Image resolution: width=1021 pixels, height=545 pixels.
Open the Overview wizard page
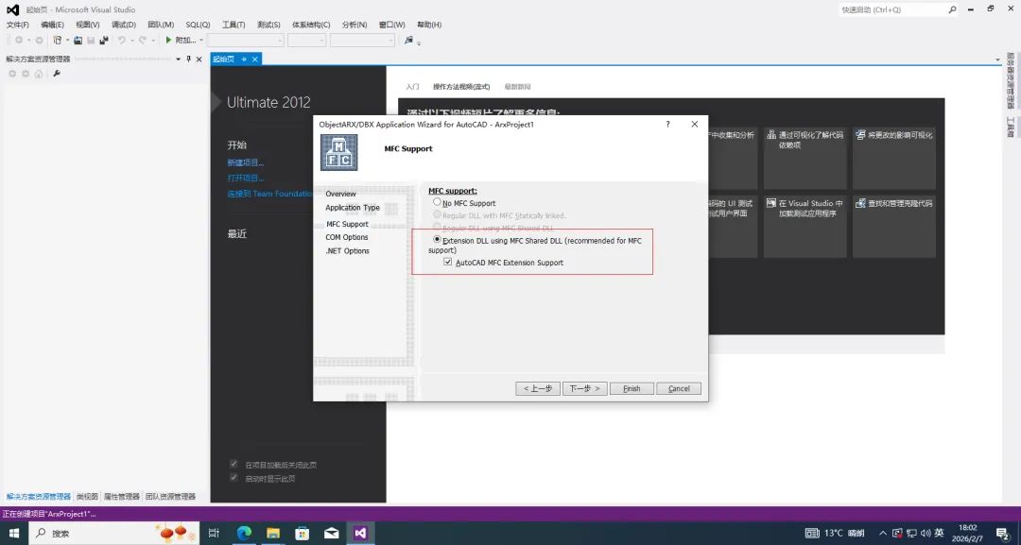coord(340,194)
